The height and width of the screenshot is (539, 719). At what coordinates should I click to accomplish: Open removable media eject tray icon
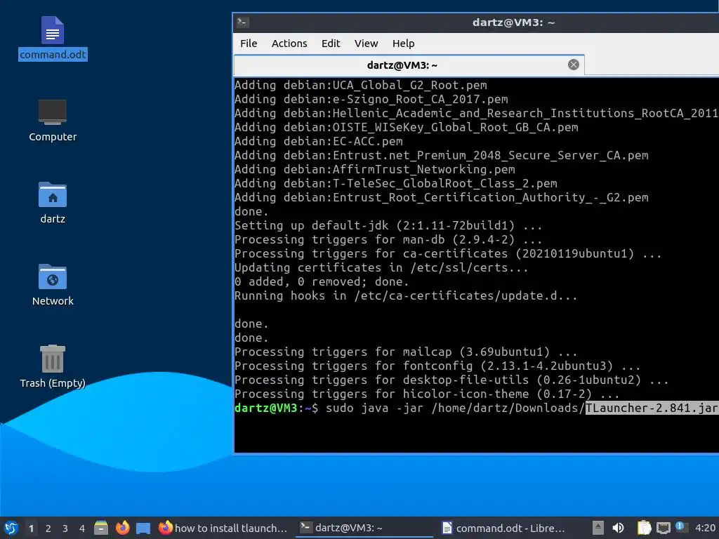[x=598, y=528]
